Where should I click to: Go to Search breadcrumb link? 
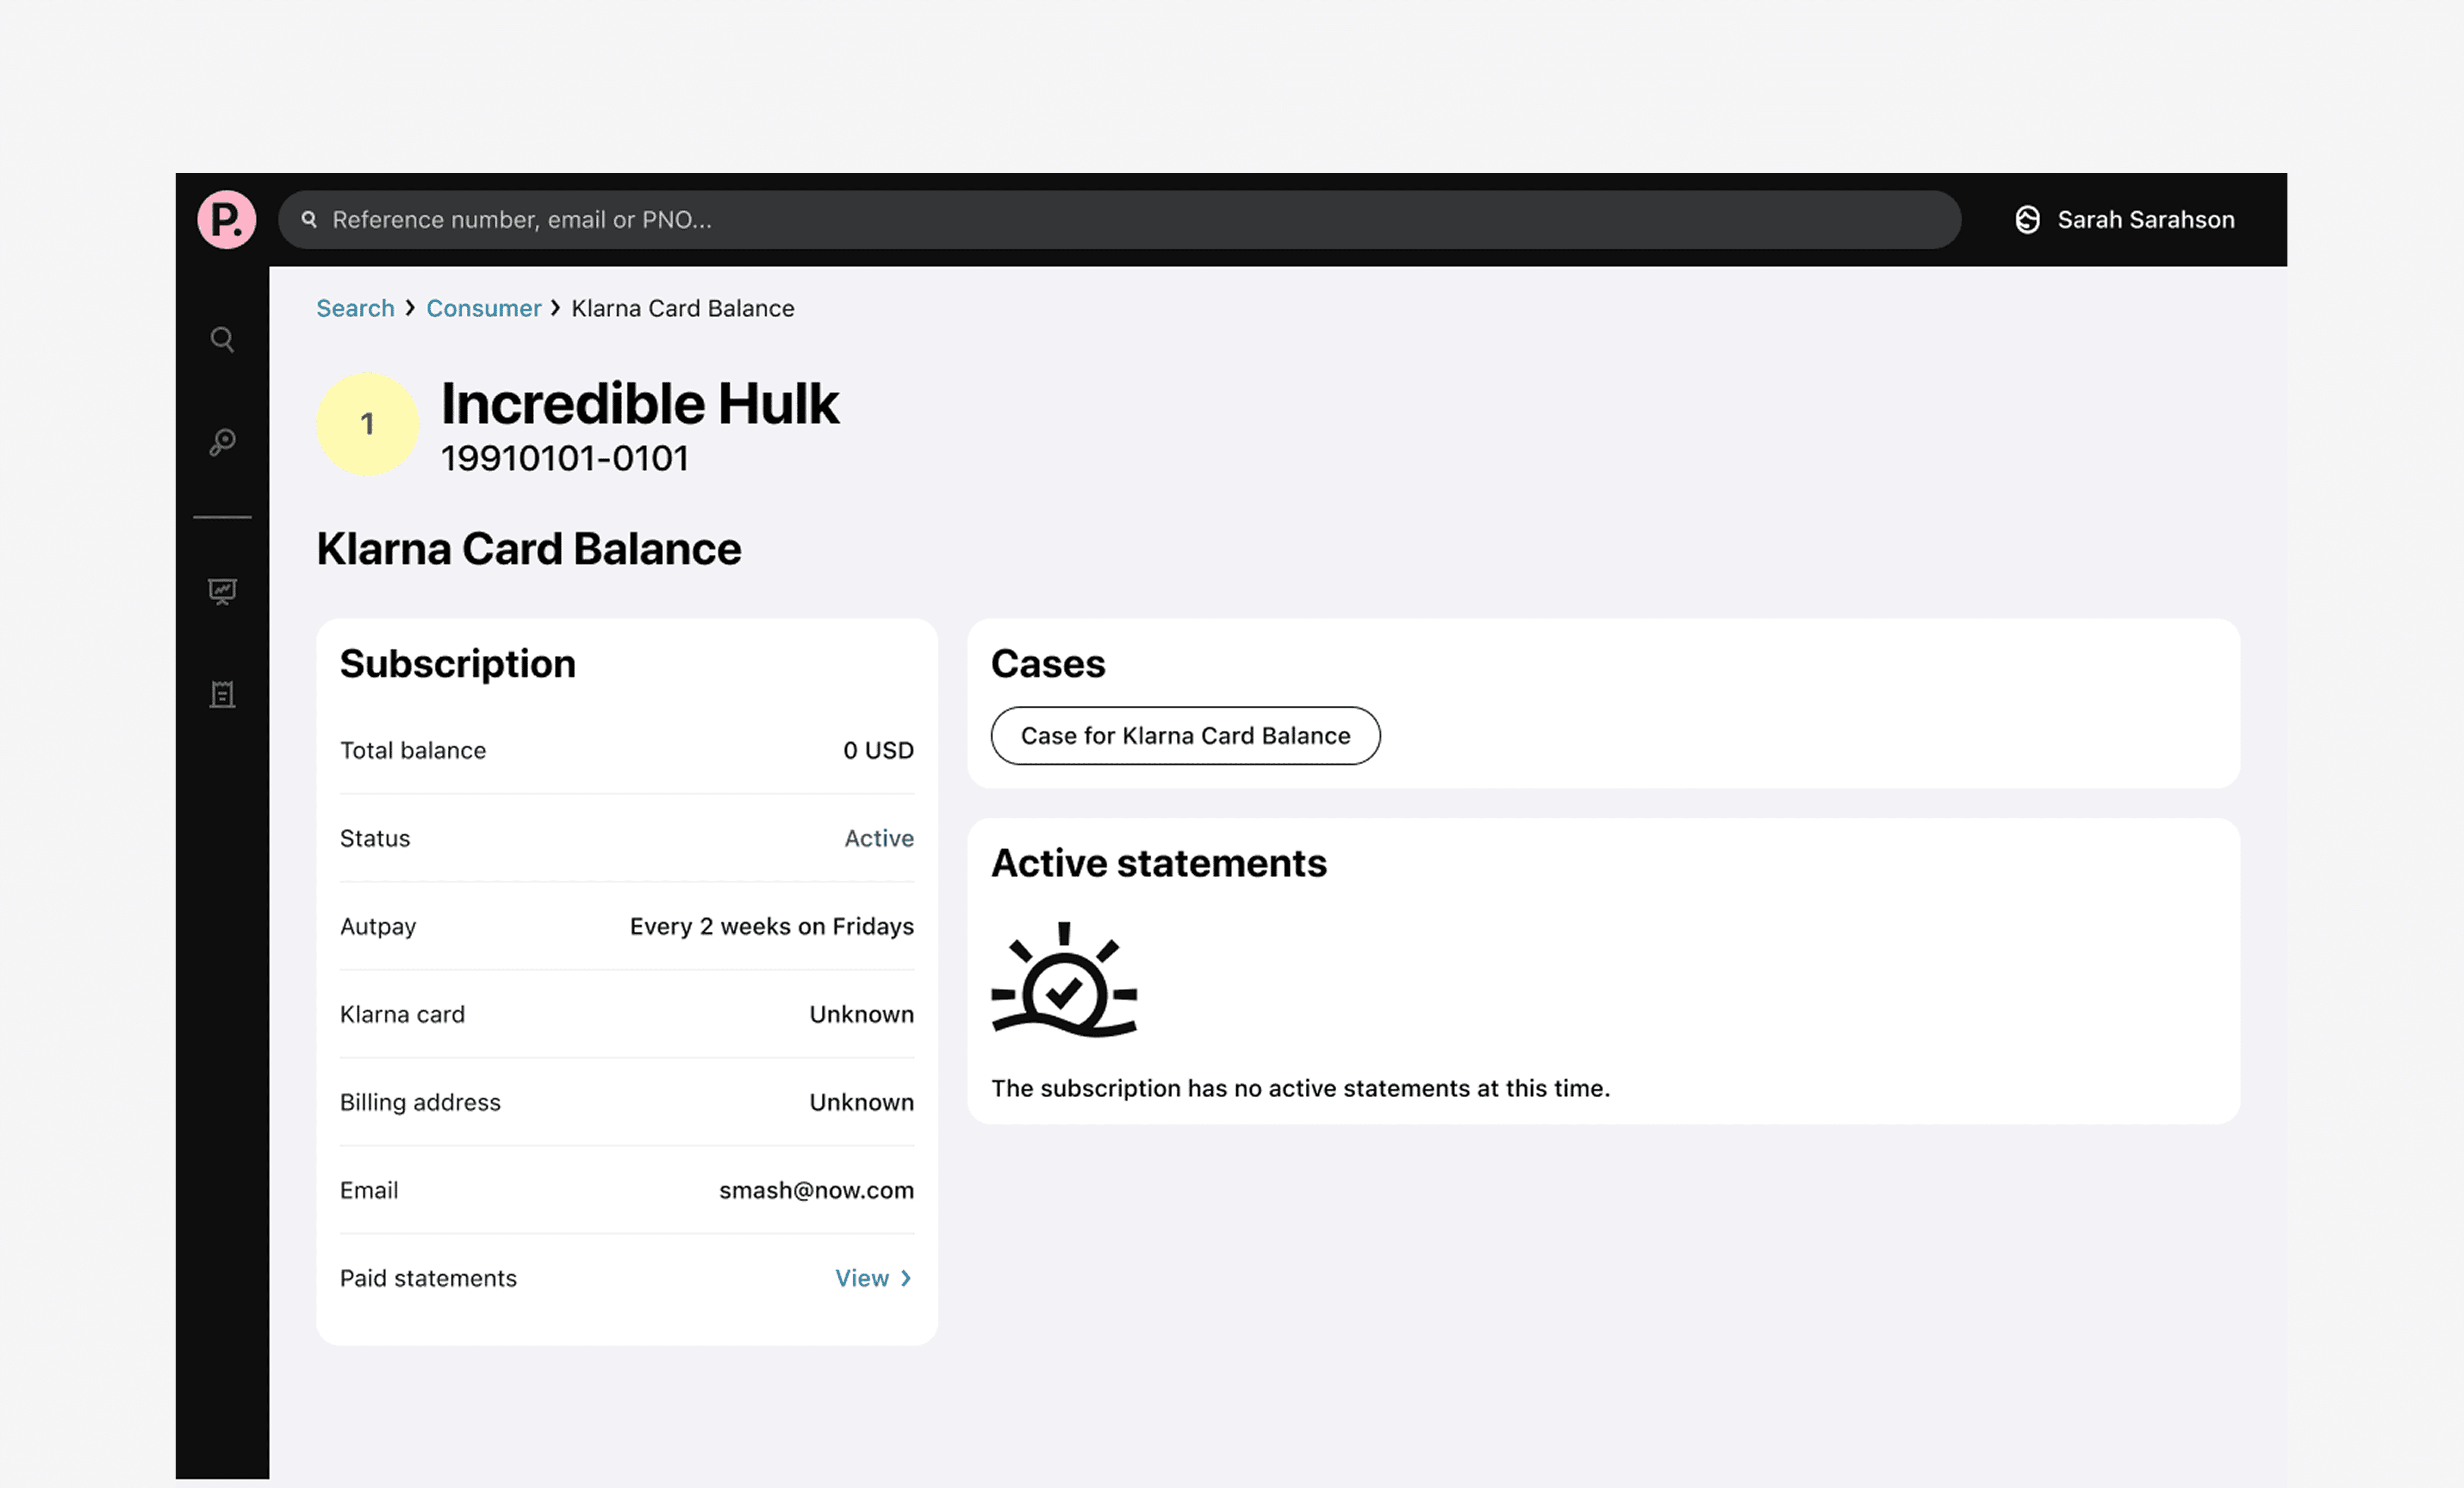click(x=355, y=308)
